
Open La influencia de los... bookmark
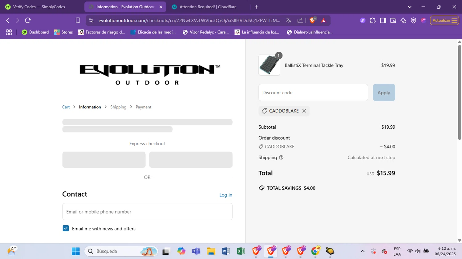pos(257,32)
